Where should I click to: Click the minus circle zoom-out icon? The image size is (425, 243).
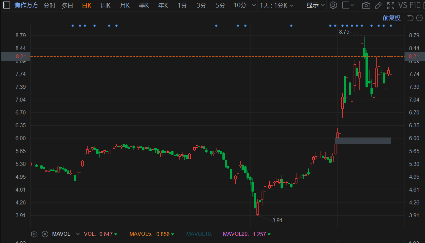pos(419,18)
